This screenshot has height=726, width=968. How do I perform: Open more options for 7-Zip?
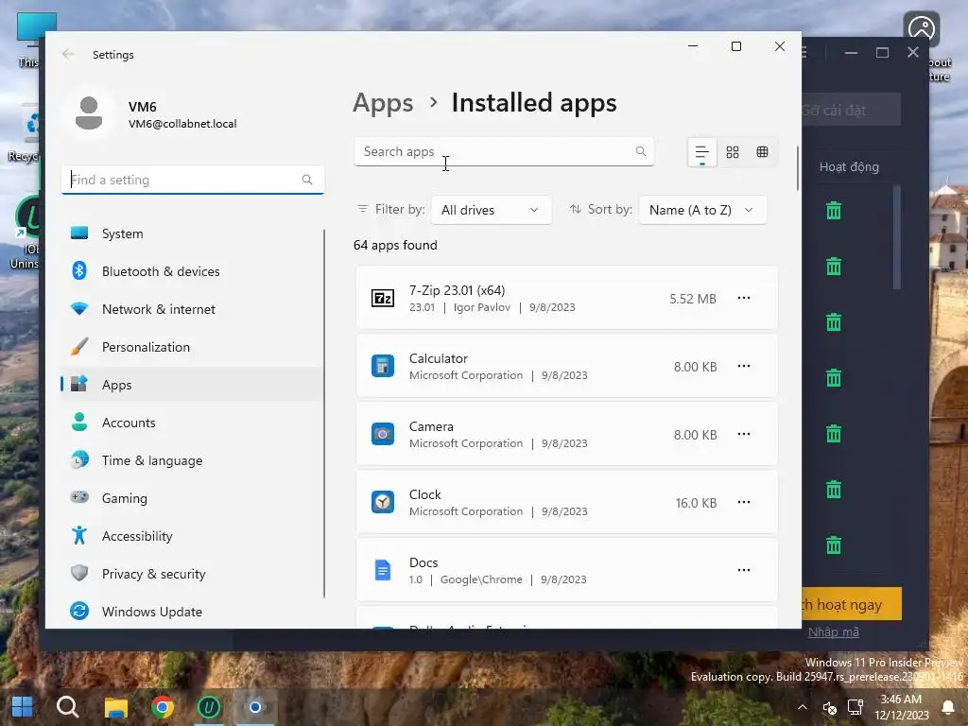click(x=744, y=298)
